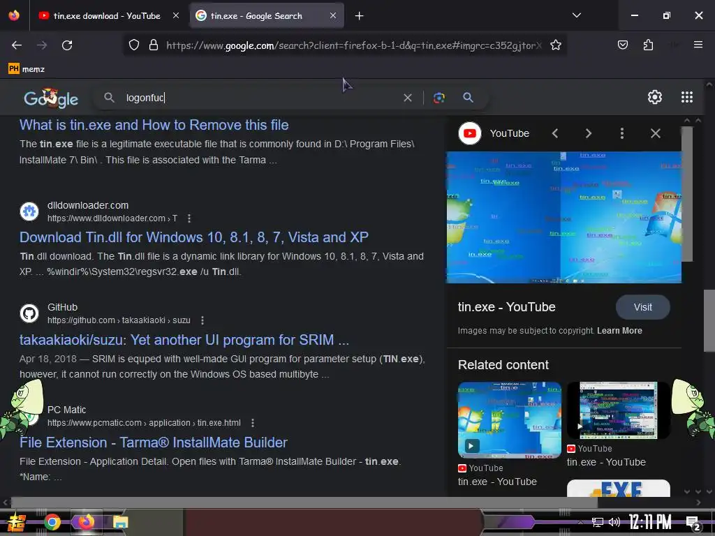Open options for PC Matic result
Image resolution: width=715 pixels, height=536 pixels.
point(253,423)
